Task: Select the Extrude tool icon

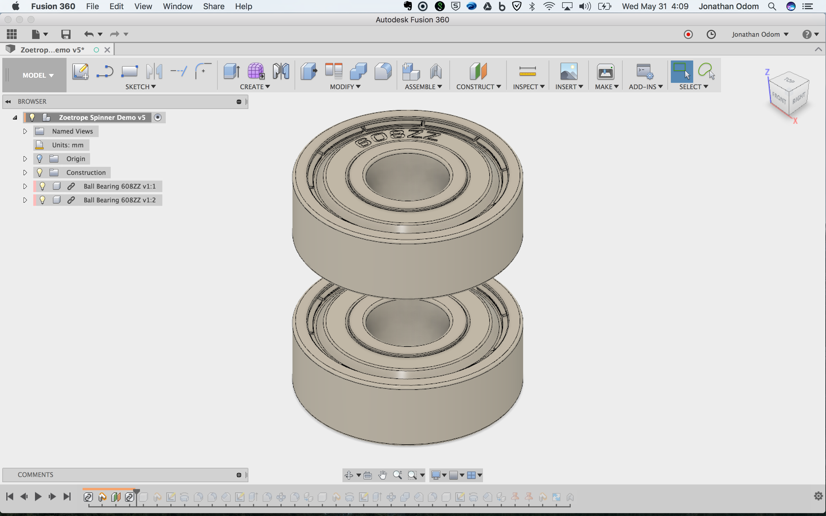Action: pyautogui.click(x=232, y=71)
